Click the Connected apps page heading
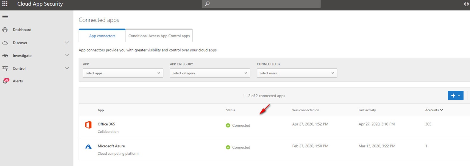Screen dimensions: 470x166 (x=99, y=20)
